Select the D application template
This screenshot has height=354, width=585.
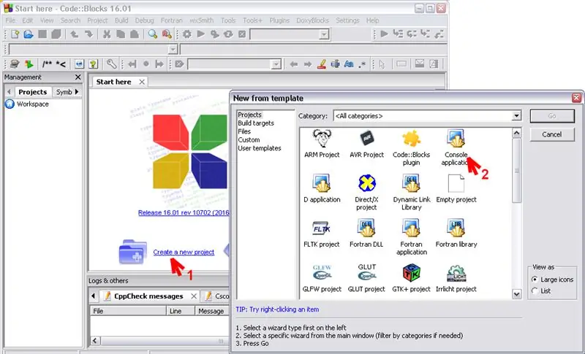[322, 188]
